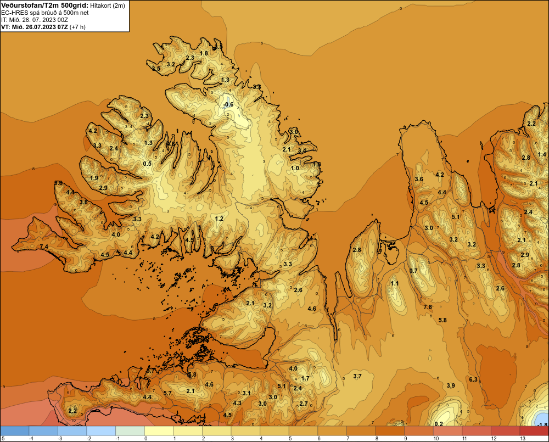Select the legend swatch between 10 and 11
Screen dimensions: 549x442
pos(447,430)
